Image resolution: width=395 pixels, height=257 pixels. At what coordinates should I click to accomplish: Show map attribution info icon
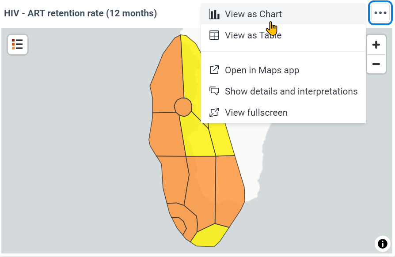click(382, 243)
